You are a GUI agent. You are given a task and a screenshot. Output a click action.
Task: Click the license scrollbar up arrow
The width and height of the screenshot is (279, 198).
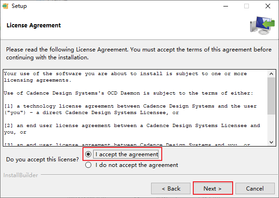271,74
